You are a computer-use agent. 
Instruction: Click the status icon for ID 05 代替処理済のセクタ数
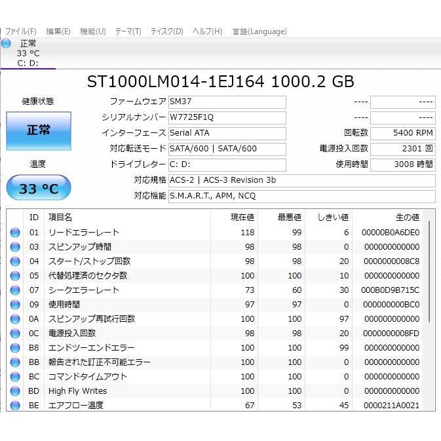click(x=15, y=276)
